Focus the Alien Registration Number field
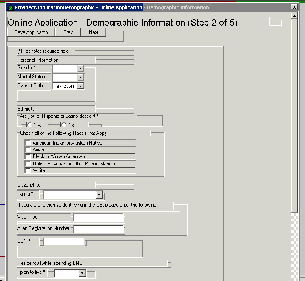 tap(98, 229)
